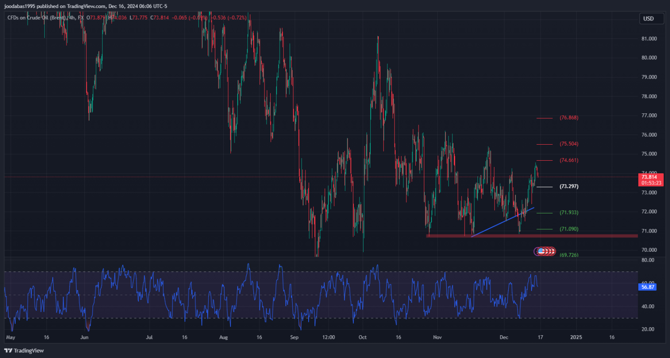Click 20.00 on the RSI scale
This screenshot has height=358, width=670.
coord(648,329)
